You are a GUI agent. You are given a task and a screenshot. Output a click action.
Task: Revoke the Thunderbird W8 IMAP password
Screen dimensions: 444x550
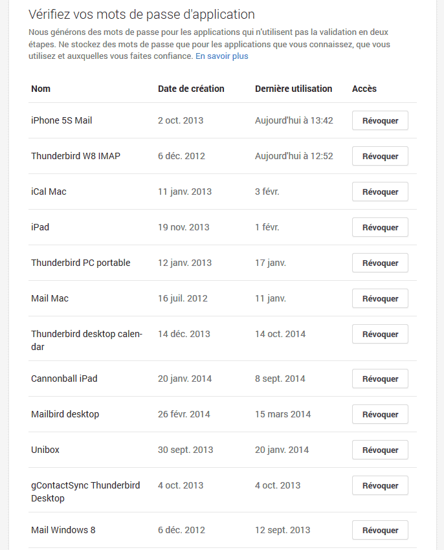[380, 156]
